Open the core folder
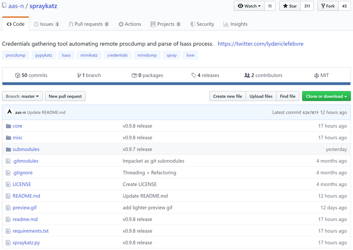 pyautogui.click(x=17, y=126)
